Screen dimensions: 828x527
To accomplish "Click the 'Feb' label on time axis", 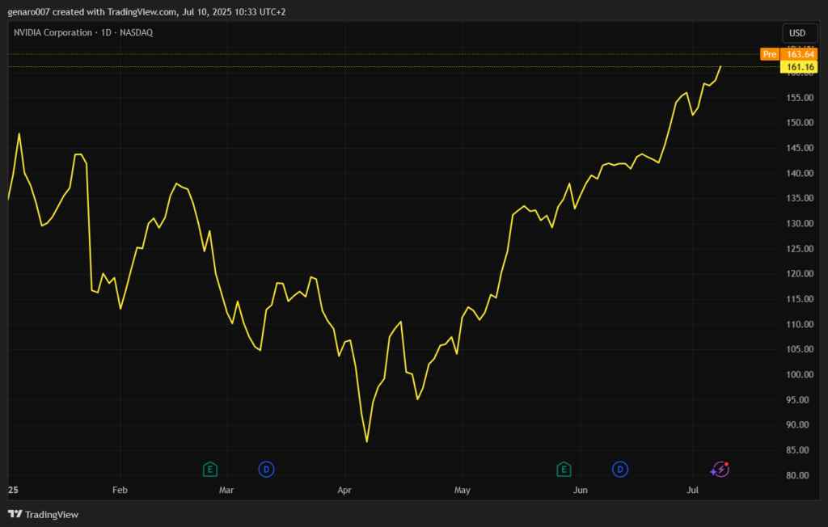I will (120, 490).
